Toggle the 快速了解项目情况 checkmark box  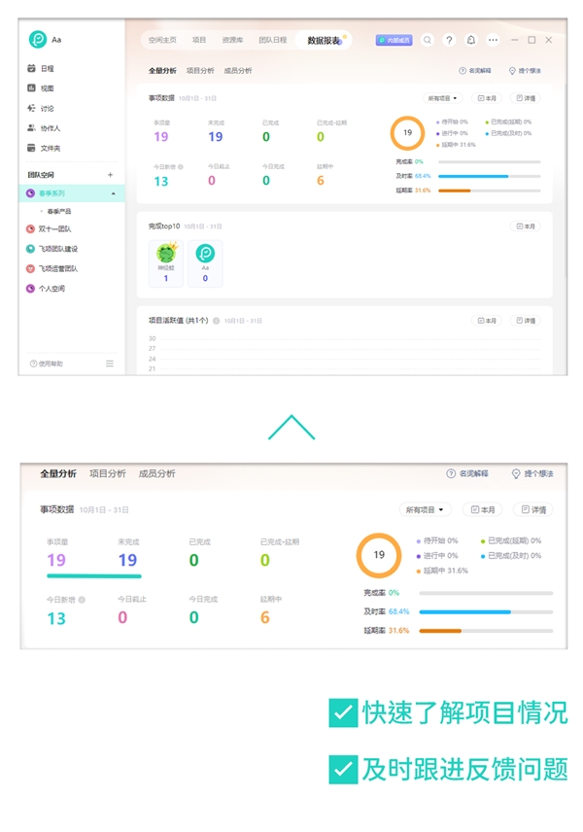(x=343, y=712)
